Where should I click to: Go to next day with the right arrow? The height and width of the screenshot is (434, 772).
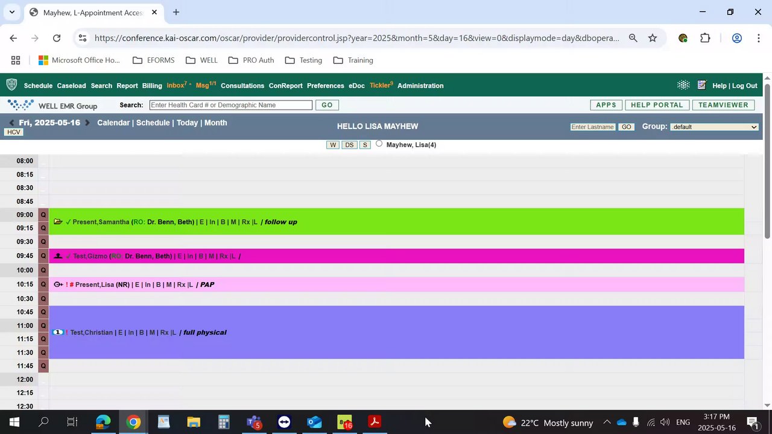point(88,123)
